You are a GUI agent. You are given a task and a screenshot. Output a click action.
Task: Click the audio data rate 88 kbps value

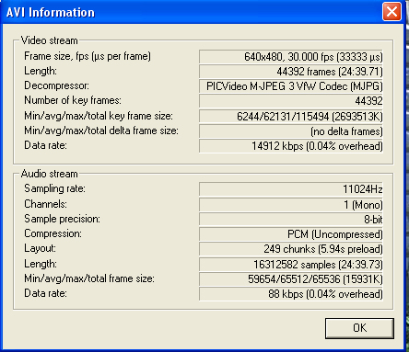coord(291,294)
